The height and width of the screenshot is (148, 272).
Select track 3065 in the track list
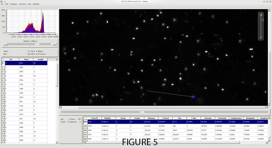coord(26,76)
